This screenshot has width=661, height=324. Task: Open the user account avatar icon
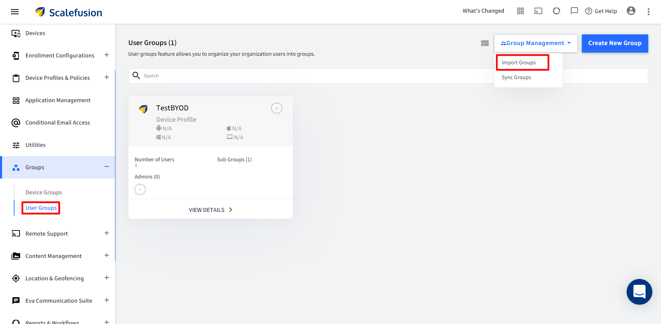[x=631, y=11]
